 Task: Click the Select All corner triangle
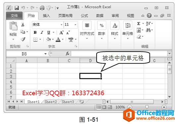11,61
